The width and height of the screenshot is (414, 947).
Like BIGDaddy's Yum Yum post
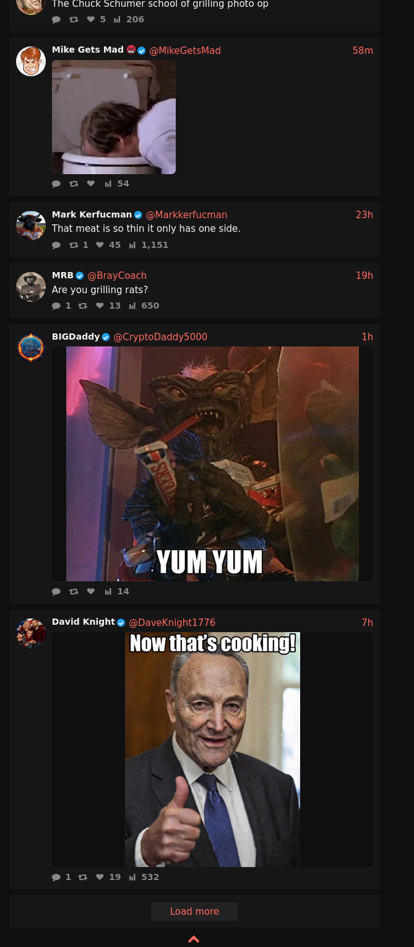[x=91, y=591]
